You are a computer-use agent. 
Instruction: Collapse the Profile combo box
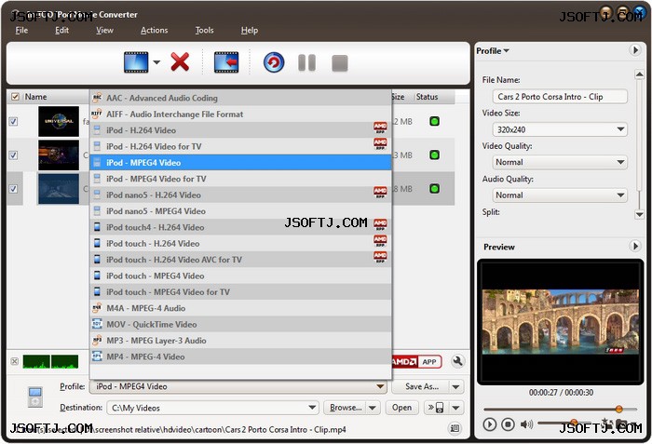pyautogui.click(x=380, y=386)
